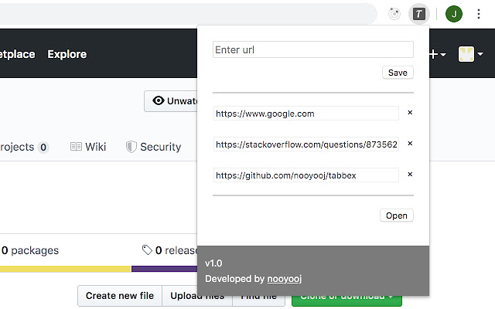Select the https://www.google.com URL field
495x309 pixels.
point(306,114)
